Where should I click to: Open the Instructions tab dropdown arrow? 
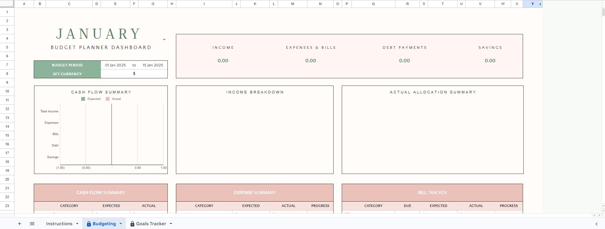click(x=77, y=224)
